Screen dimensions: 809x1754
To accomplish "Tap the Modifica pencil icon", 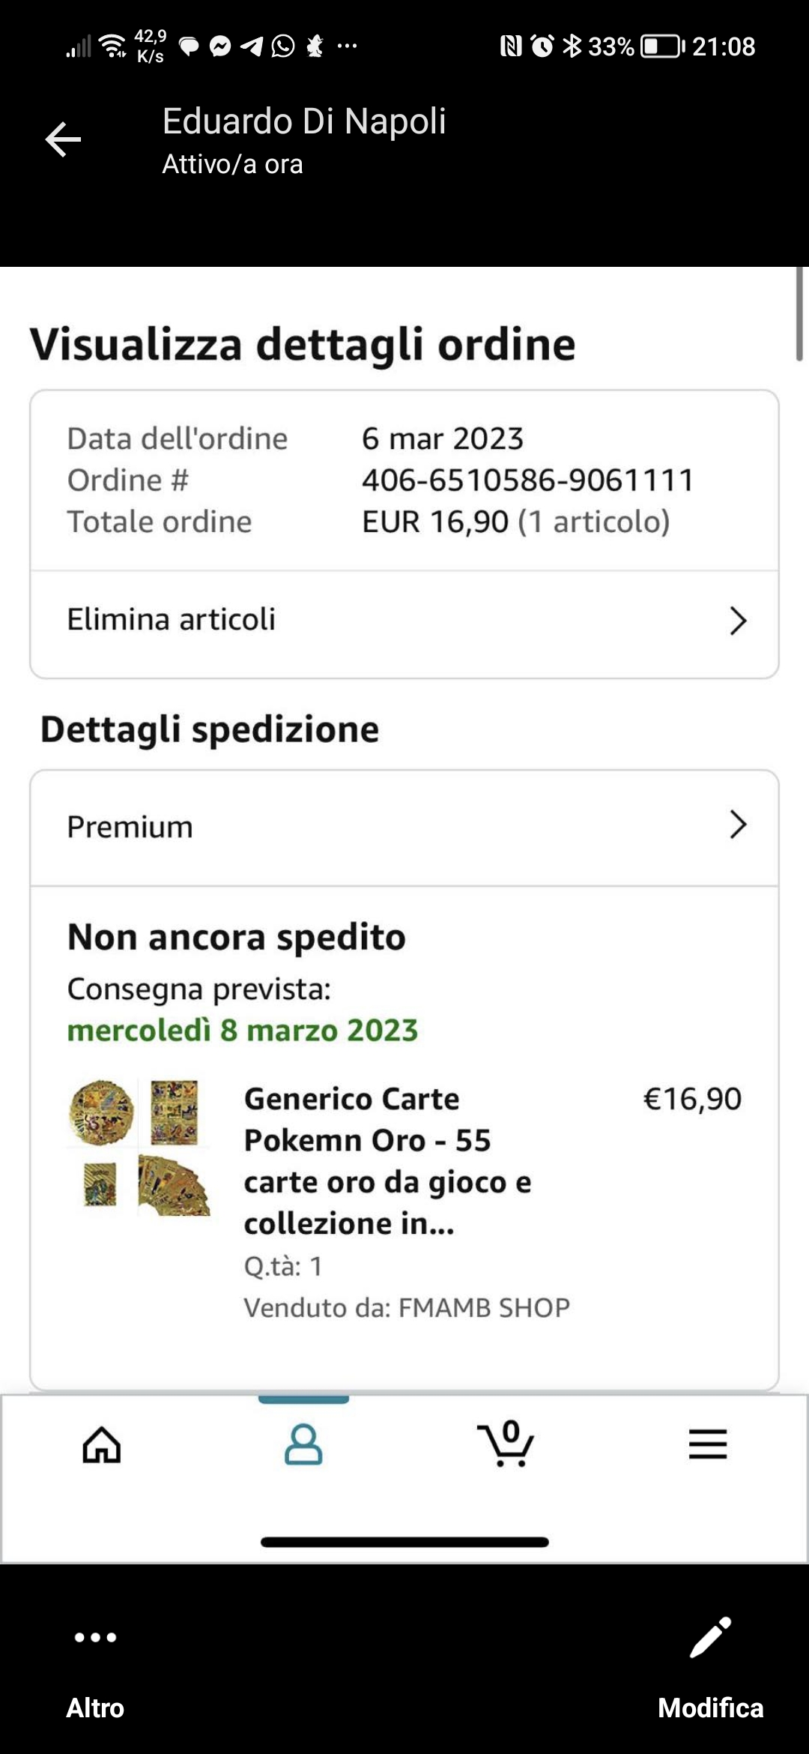I will pyautogui.click(x=710, y=1639).
